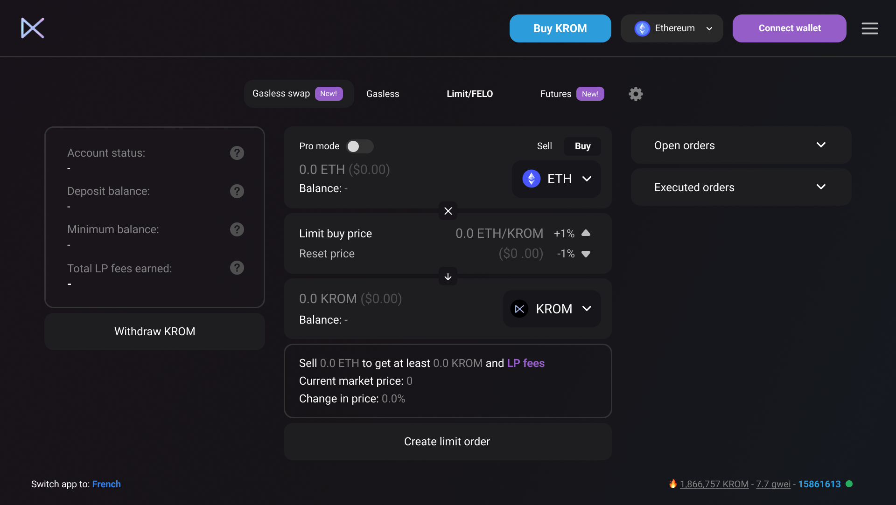This screenshot has width=896, height=505.
Task: Open the settings gear icon
Action: point(636,94)
